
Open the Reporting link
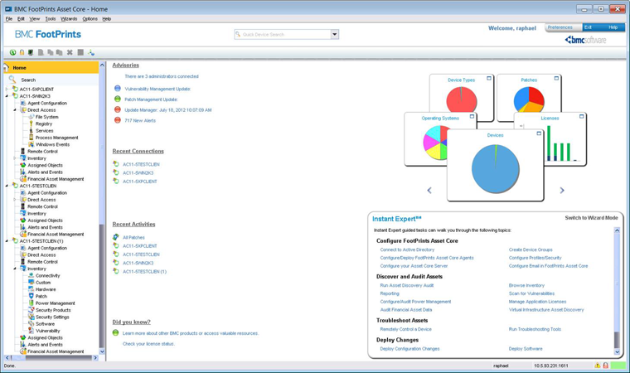[x=390, y=293]
